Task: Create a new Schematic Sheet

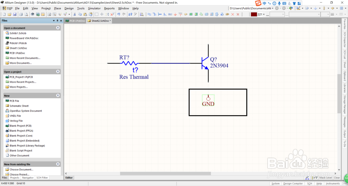Action: click(x=19, y=106)
